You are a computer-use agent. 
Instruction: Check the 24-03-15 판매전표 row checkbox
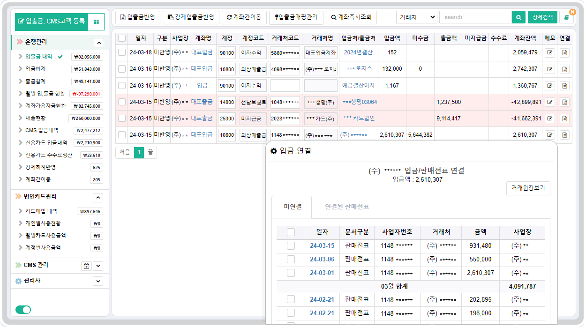tap(291, 246)
